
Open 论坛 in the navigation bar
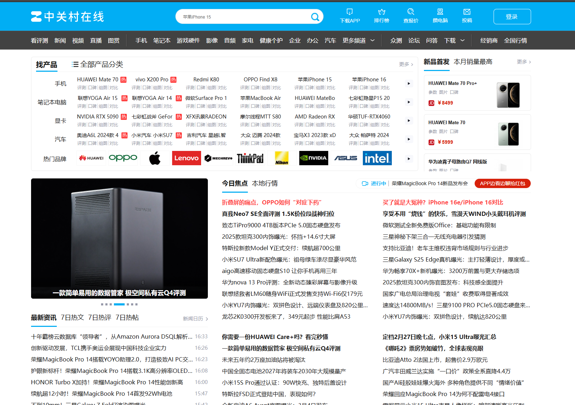coord(414,40)
